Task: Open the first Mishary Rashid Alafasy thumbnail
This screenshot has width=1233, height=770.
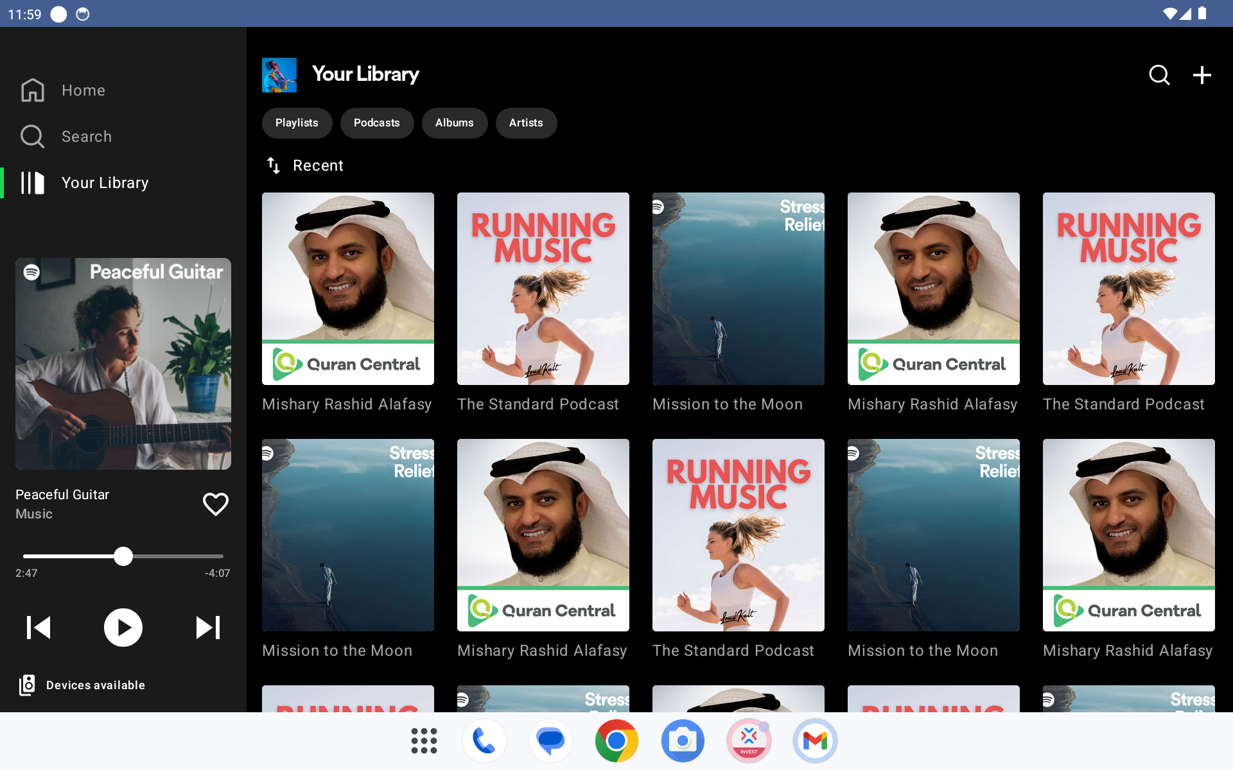Action: point(348,289)
